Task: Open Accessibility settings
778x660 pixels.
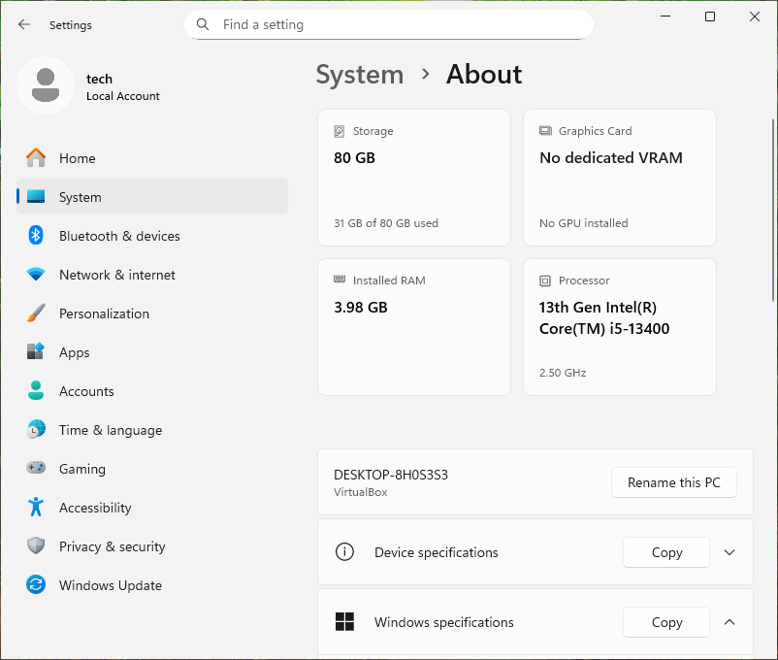Action: click(152, 507)
